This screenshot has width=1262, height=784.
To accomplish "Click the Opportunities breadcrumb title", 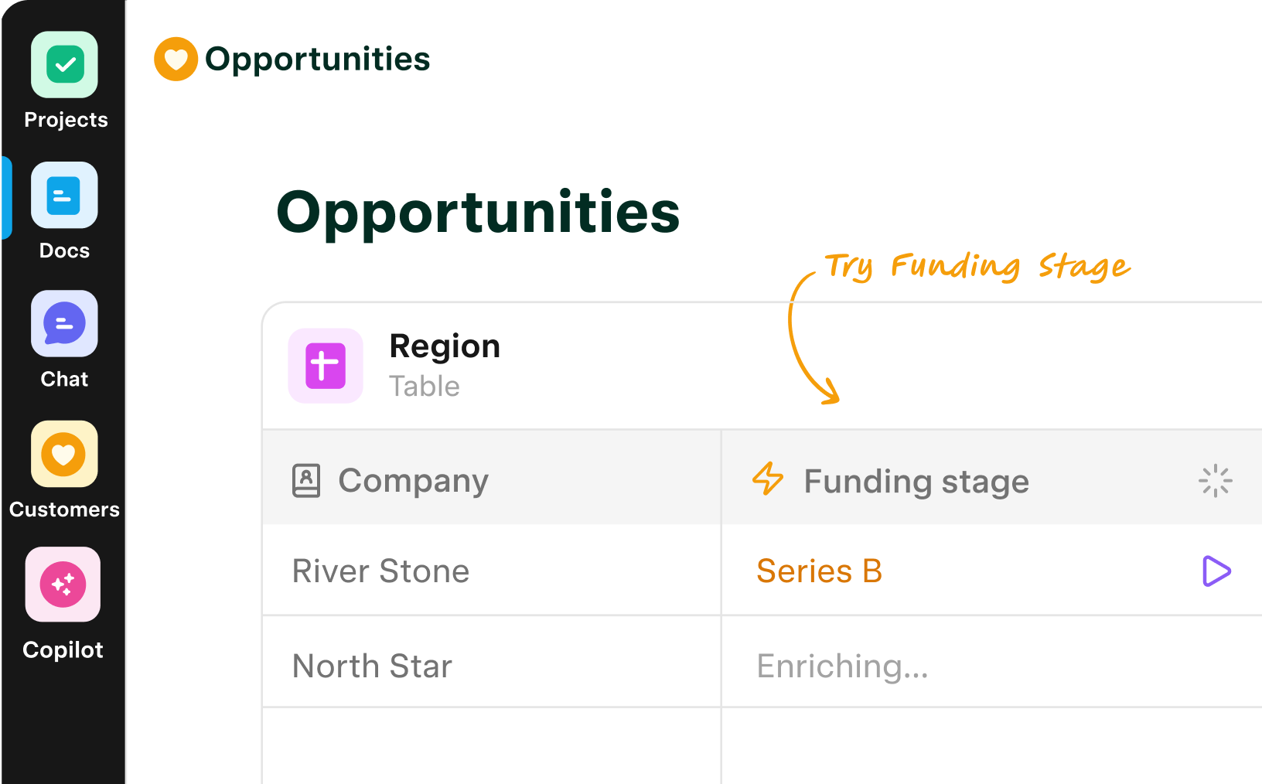I will (x=317, y=60).
